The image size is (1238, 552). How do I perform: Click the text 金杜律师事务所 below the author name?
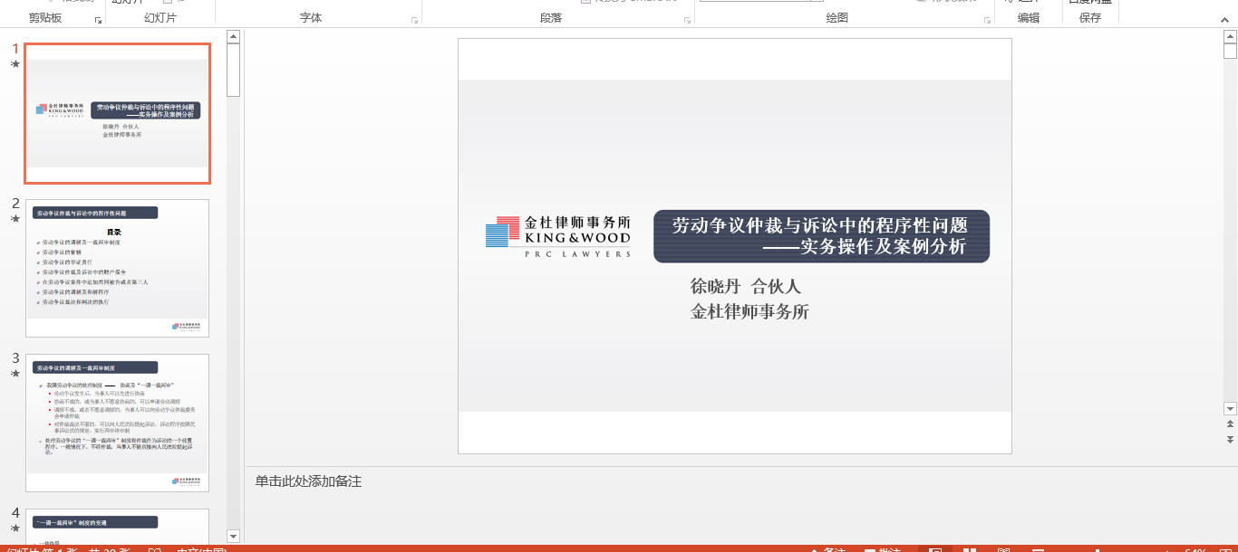750,312
